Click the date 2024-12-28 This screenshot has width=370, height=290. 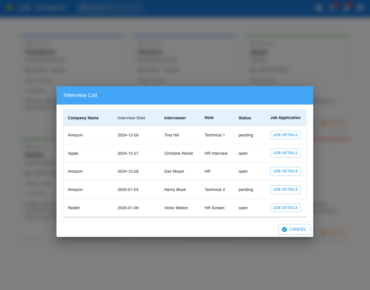128,171
